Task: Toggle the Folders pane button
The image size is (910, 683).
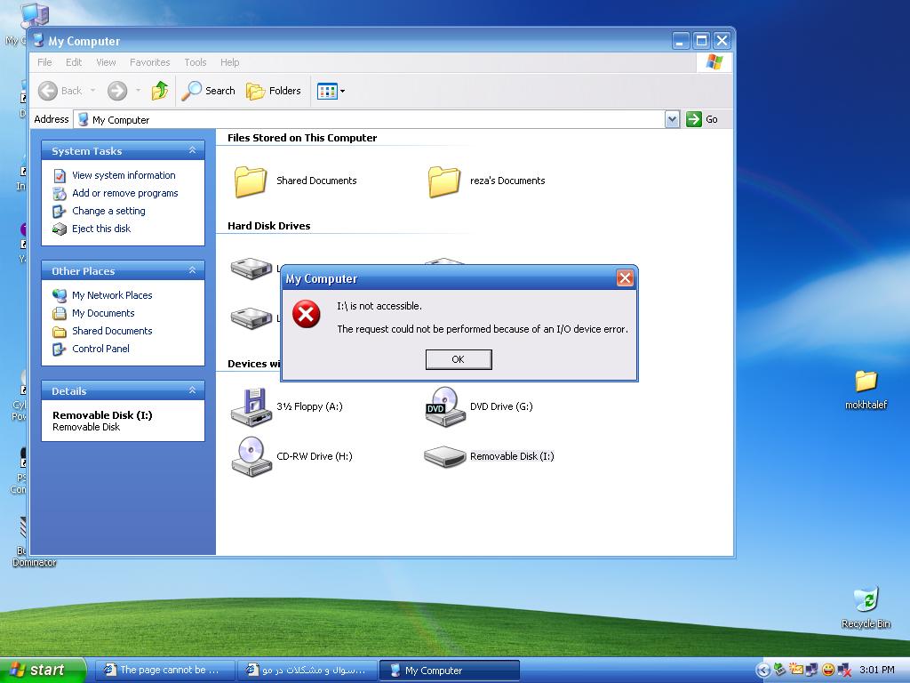Action: click(x=274, y=91)
